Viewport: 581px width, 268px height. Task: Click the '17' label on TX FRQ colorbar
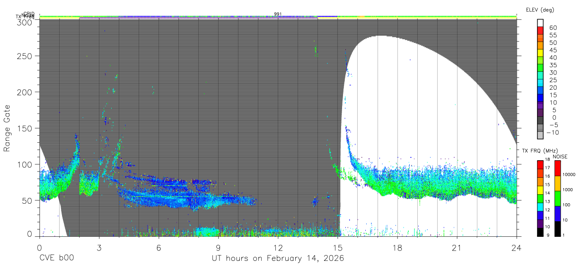[x=548, y=168]
